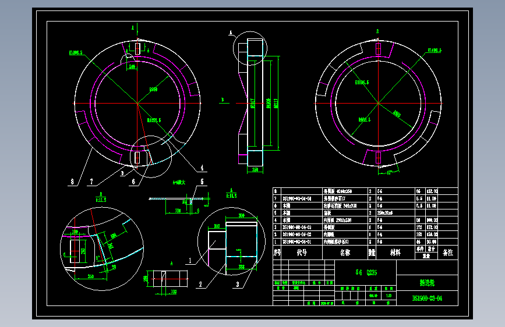Click balloon number 7 below left view
Viewport: 505px width, 327px height.
(91, 182)
